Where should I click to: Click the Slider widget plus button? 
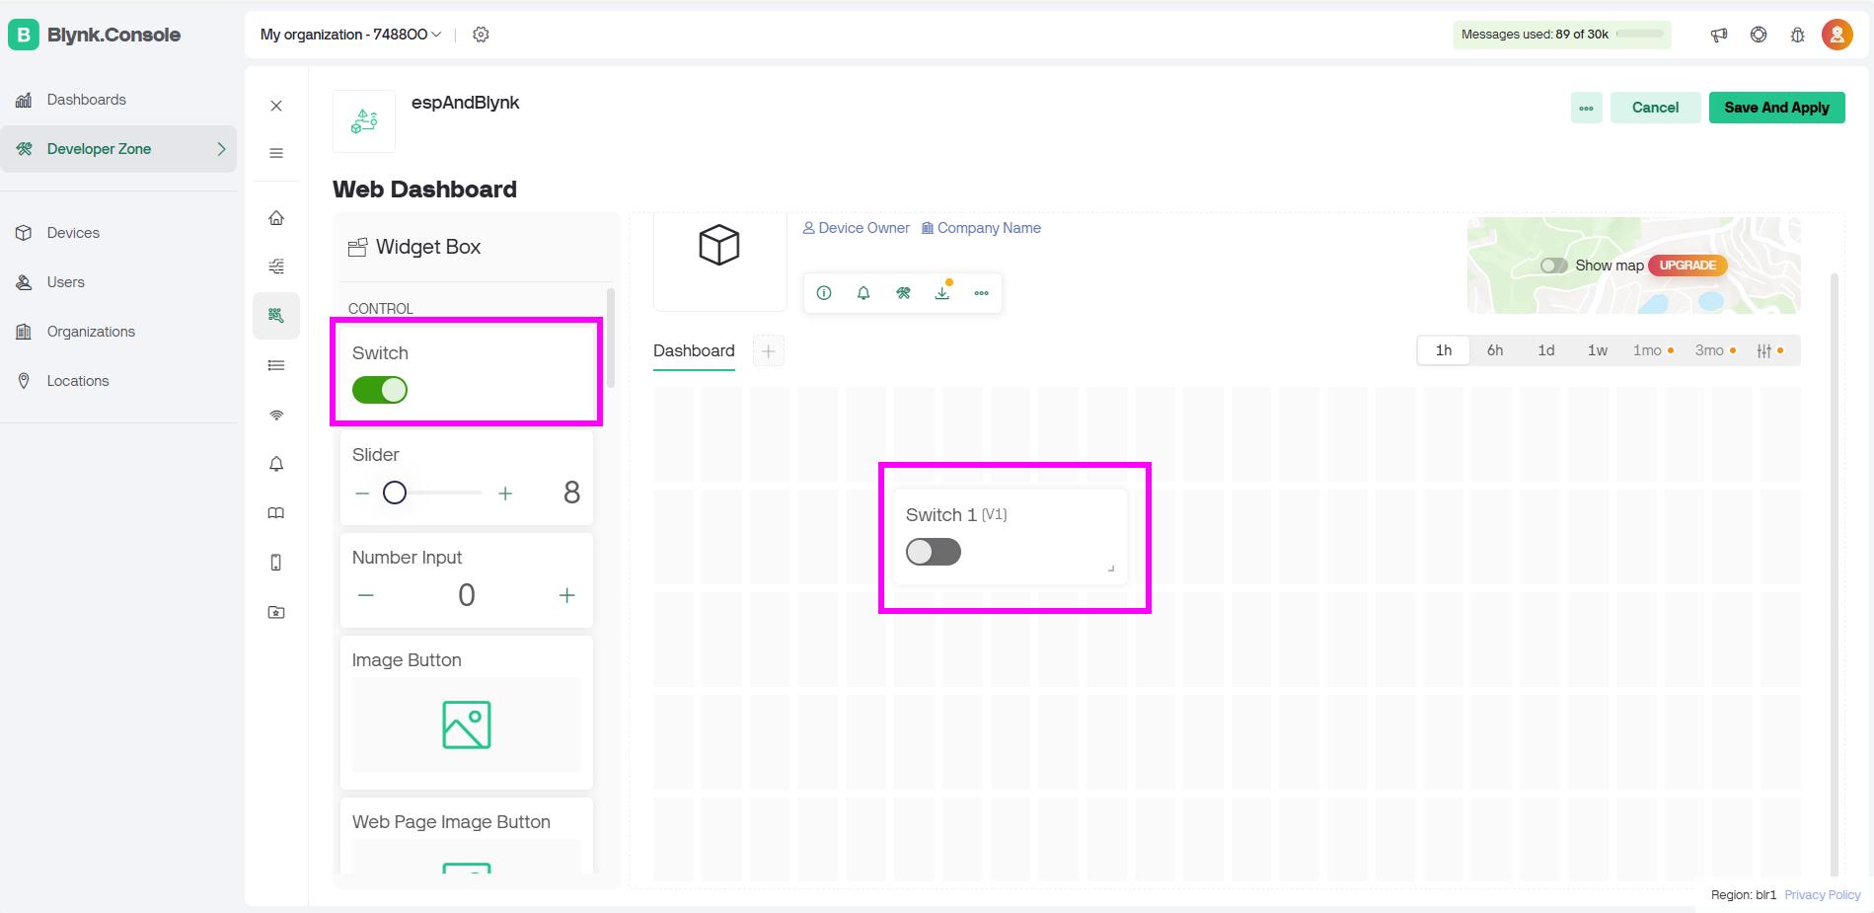[x=505, y=493]
